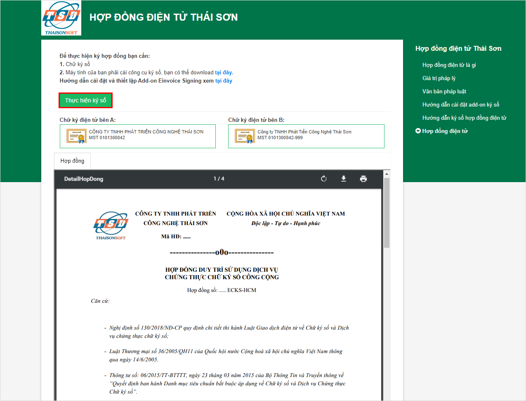Click 'CHỨNG THỰC CHỮ KÝ SỐ CÔNG CỘNG' line
The height and width of the screenshot is (401, 526).
click(x=222, y=277)
